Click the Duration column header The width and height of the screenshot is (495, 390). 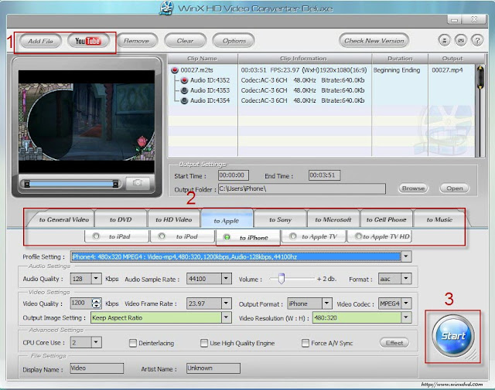[400, 59]
